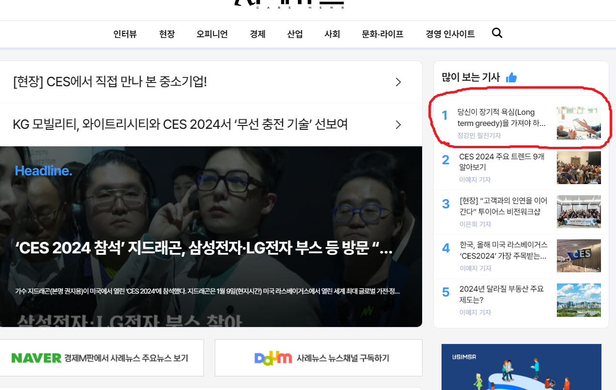Open article 5 about 부동산 주요 제도

click(x=503, y=295)
